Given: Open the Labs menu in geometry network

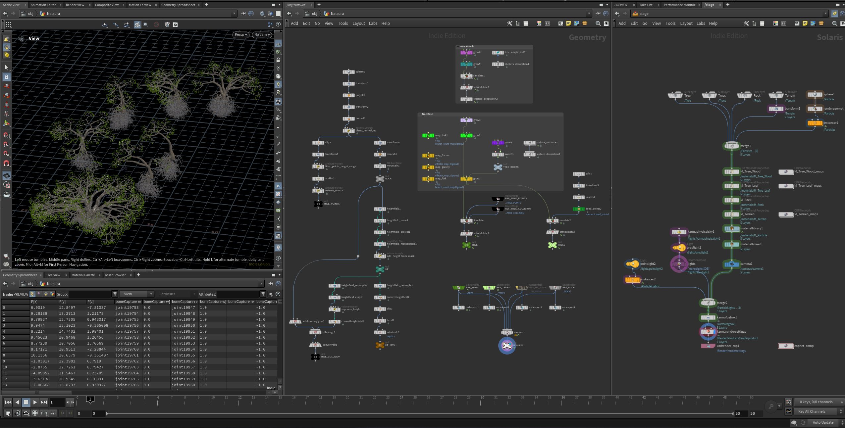Looking at the screenshot, I should [x=373, y=24].
